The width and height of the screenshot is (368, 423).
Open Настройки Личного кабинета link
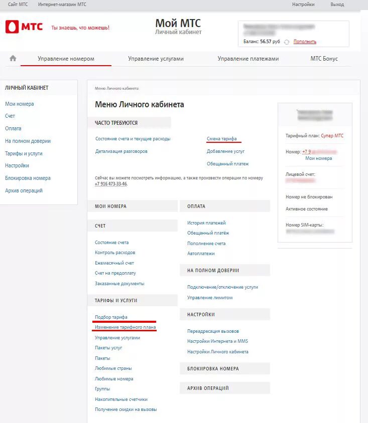[x=218, y=352]
